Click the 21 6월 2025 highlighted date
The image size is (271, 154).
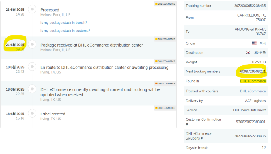[15, 45]
